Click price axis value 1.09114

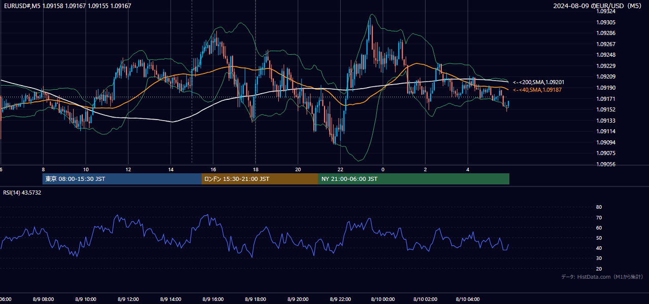pos(606,131)
